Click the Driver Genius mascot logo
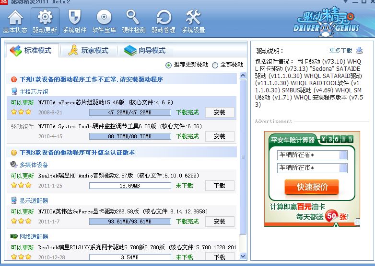The image size is (375, 266). pos(326,22)
